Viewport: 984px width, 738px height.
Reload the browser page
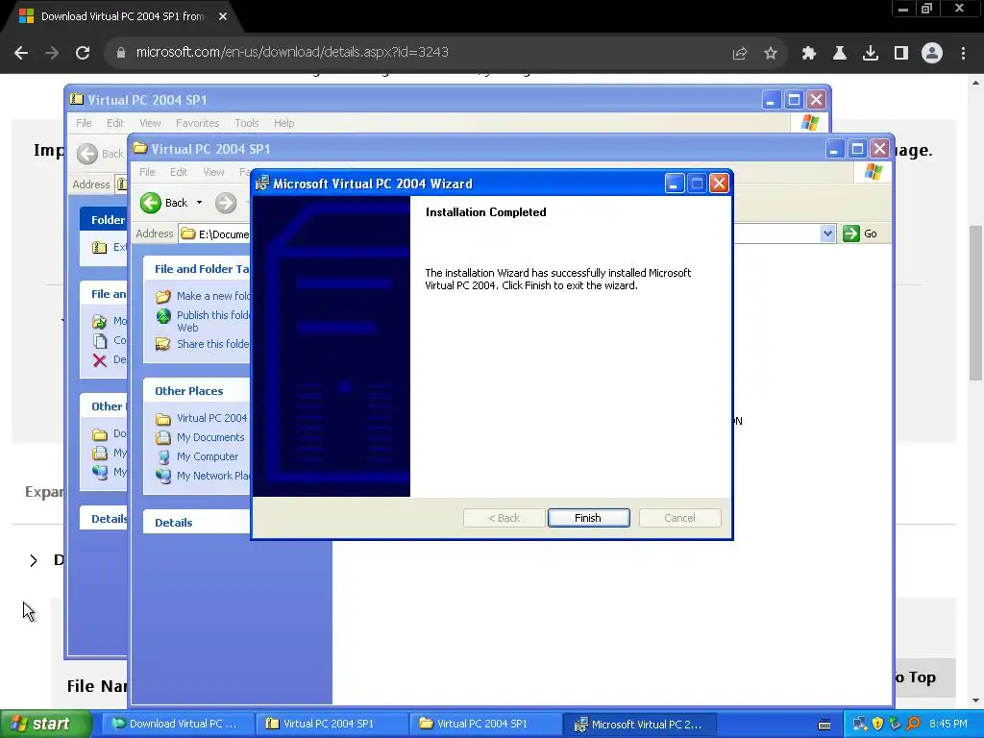pyautogui.click(x=83, y=53)
